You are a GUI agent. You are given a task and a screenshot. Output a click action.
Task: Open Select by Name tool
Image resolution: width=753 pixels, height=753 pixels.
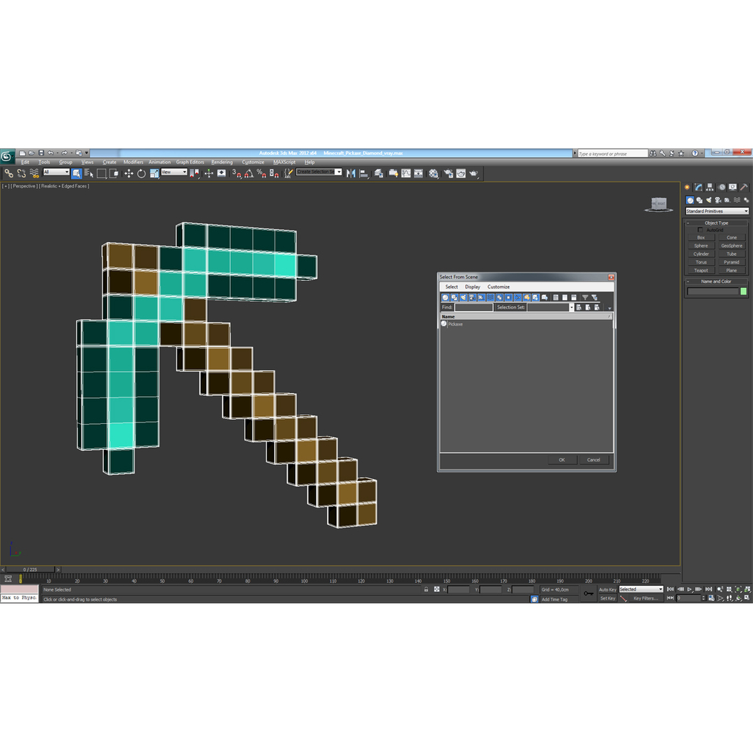[89, 174]
